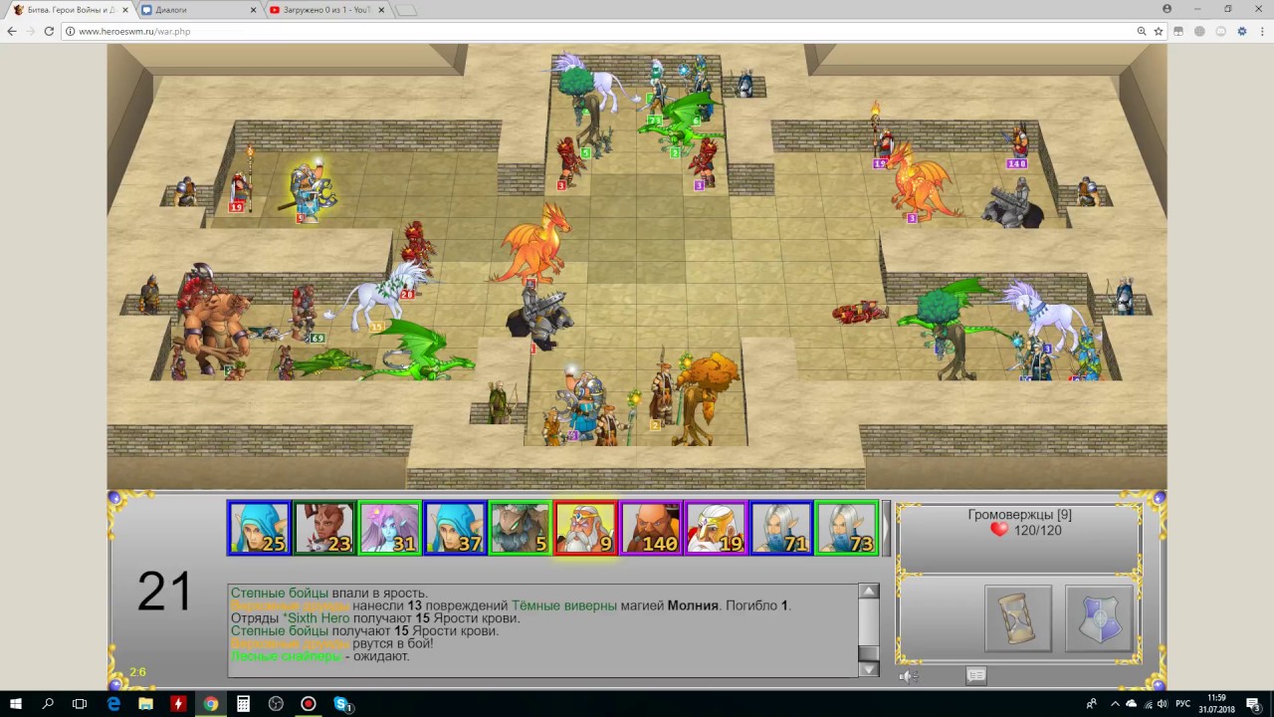The height and width of the screenshot is (717, 1274).
Task: Select the turn-queue portrait numbered 140
Action: click(650, 528)
